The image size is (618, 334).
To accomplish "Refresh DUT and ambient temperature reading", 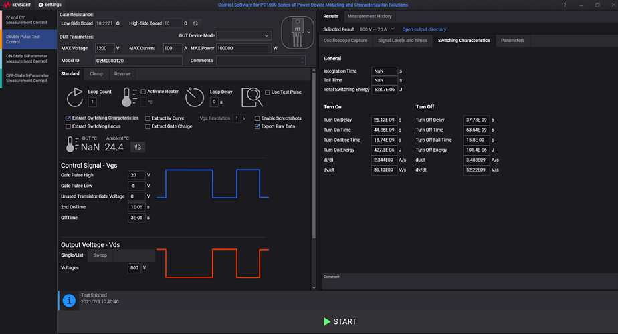I will [138, 146].
